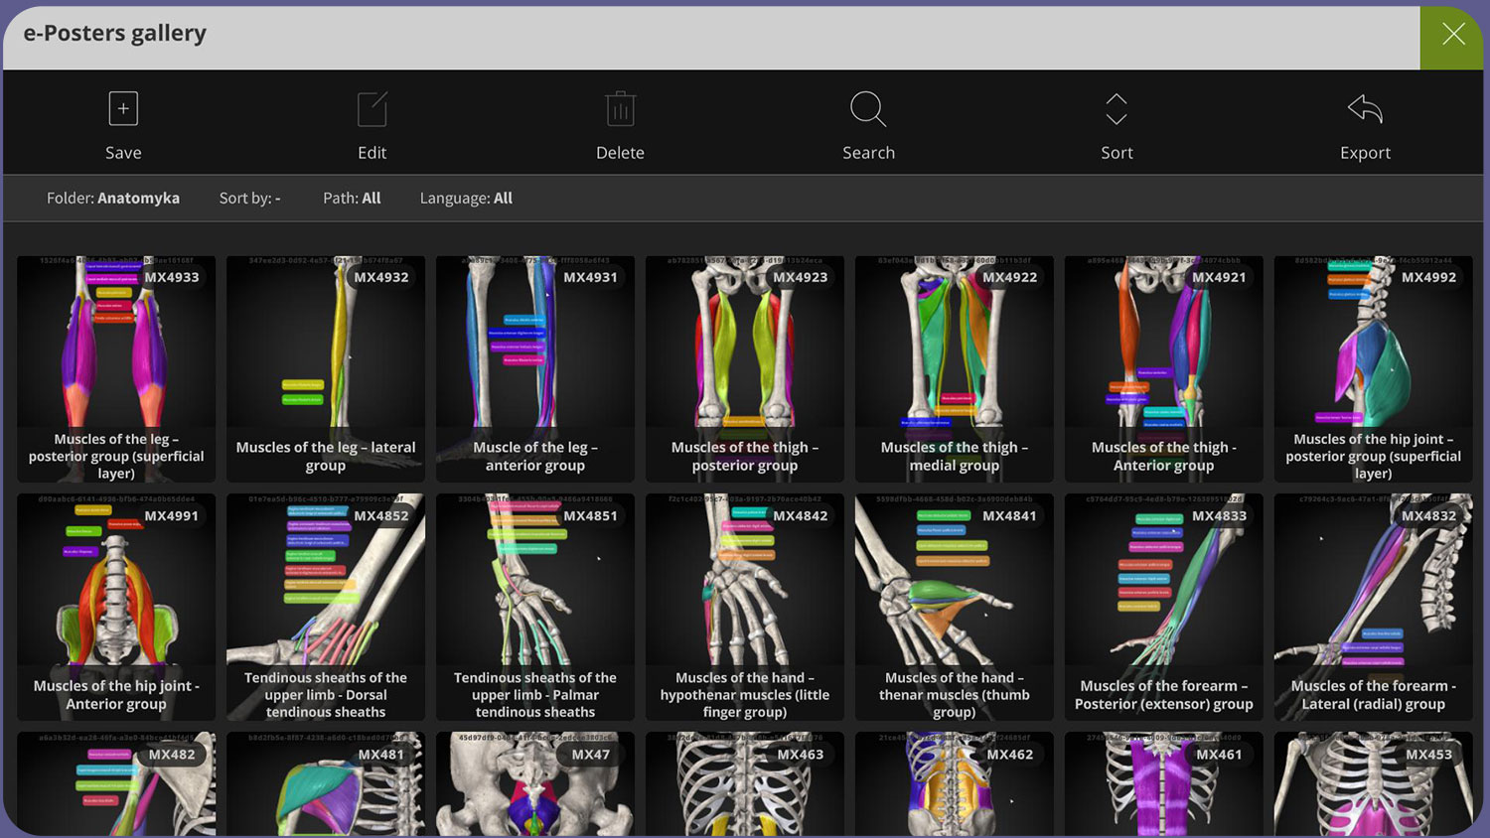Select the MX481 poster thumbnail
This screenshot has height=838, width=1490.
pyautogui.click(x=326, y=783)
